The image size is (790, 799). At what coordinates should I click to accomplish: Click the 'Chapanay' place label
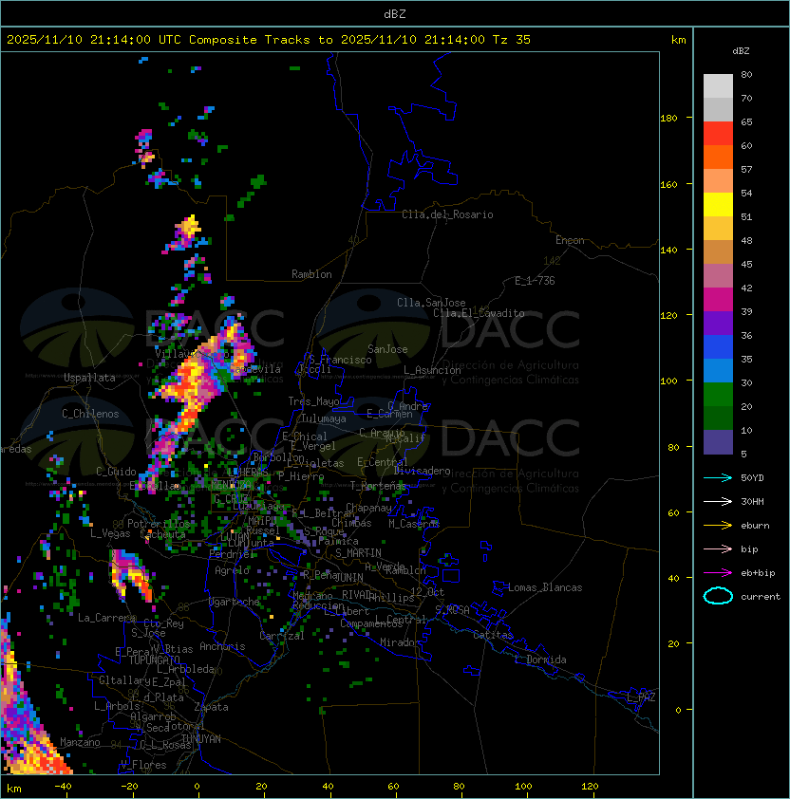[x=368, y=508]
